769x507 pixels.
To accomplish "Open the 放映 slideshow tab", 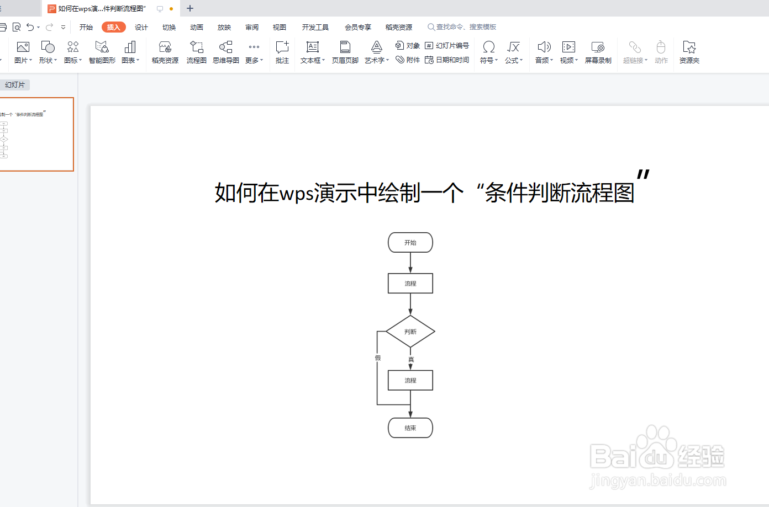I will coord(224,27).
